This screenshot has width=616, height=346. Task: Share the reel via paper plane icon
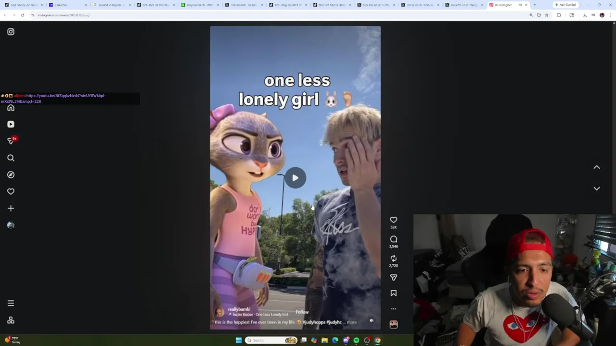point(393,278)
